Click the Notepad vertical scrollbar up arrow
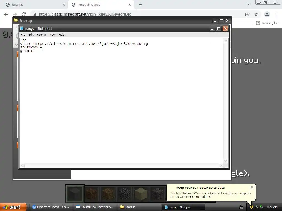This screenshot has height=211, width=282. click(x=226, y=41)
